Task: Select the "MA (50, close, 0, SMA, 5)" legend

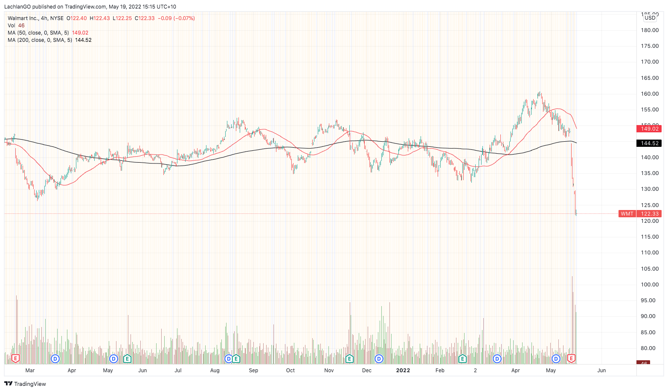Action: click(x=38, y=33)
